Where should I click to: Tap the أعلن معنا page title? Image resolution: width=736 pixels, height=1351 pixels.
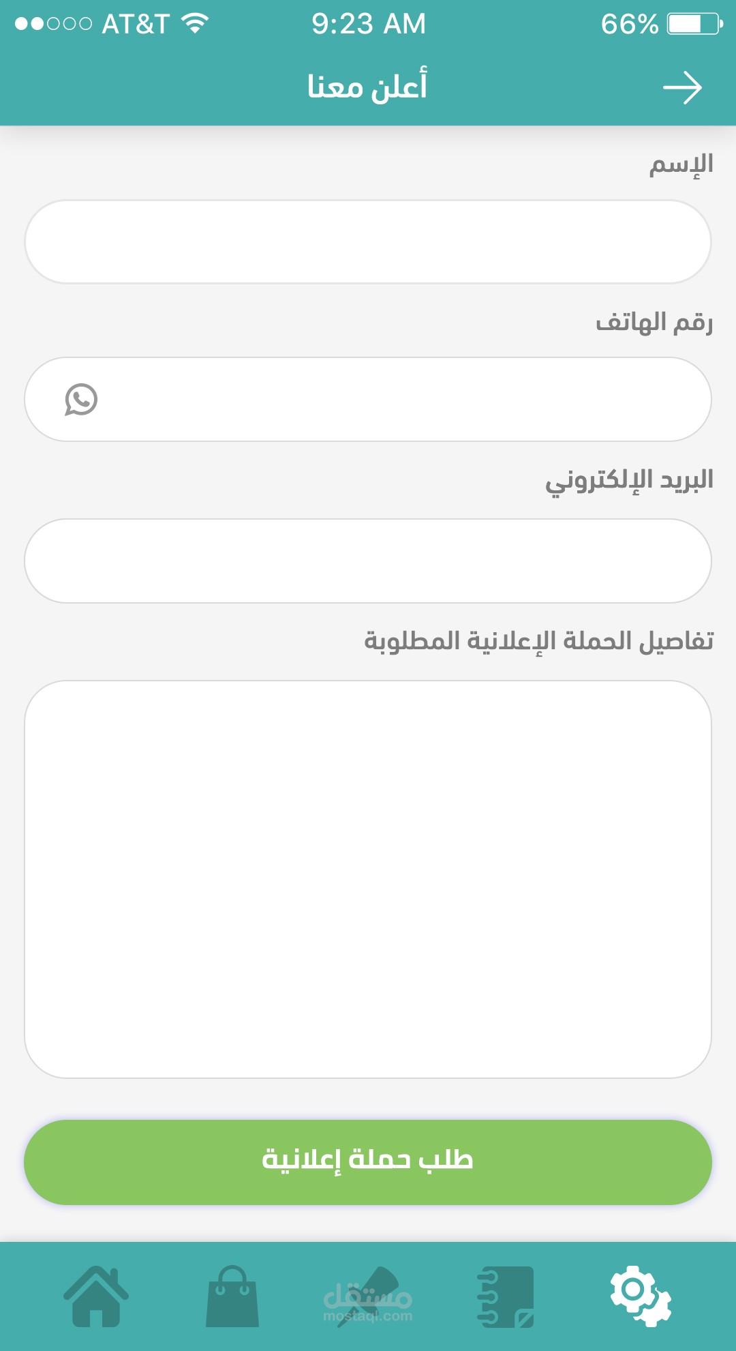(367, 87)
